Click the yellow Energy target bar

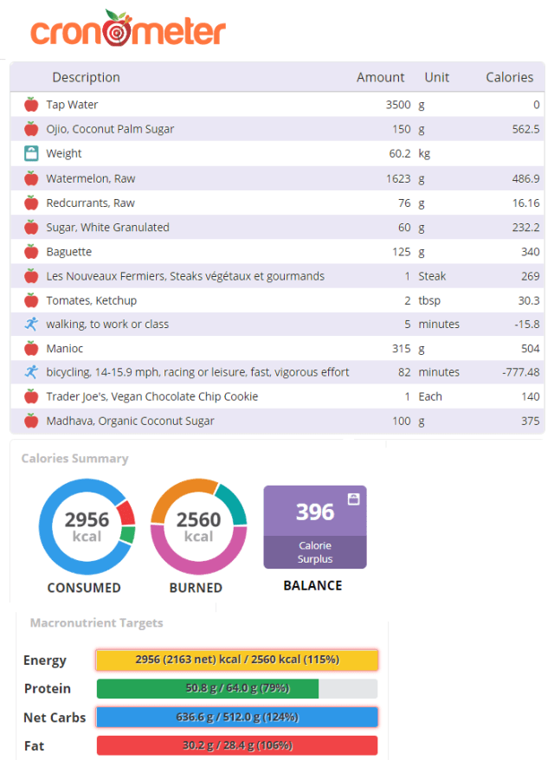236,660
